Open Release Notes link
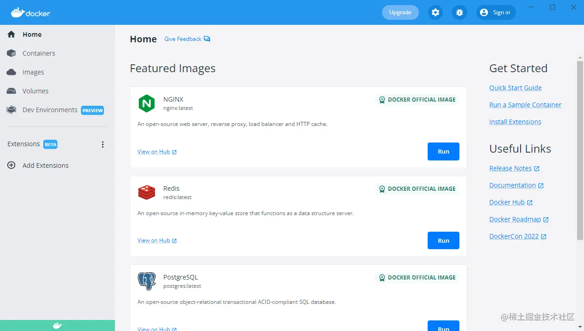584x331 pixels. coord(510,168)
